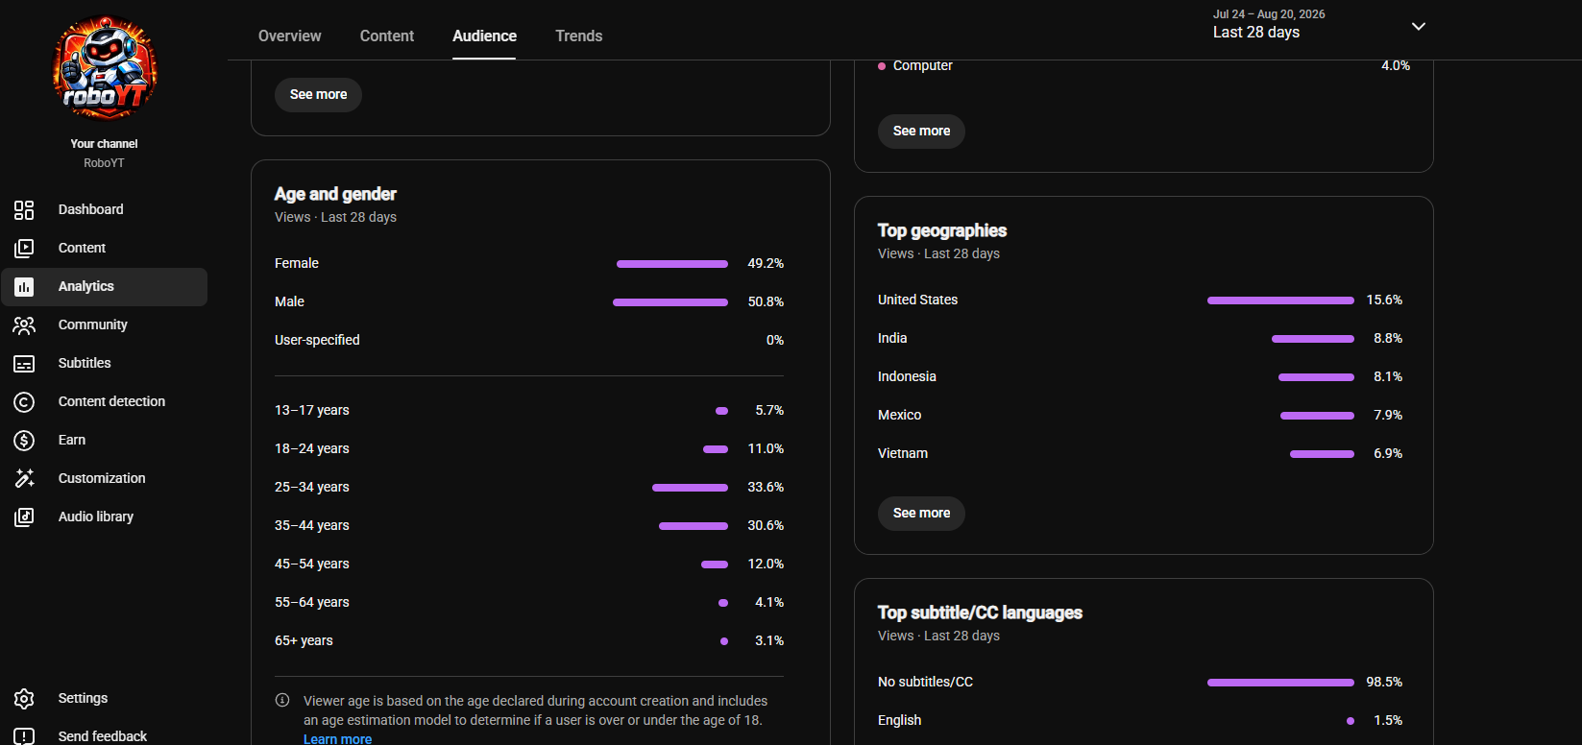Click the 25–34 years bar
The height and width of the screenshot is (745, 1582).
[x=690, y=488]
